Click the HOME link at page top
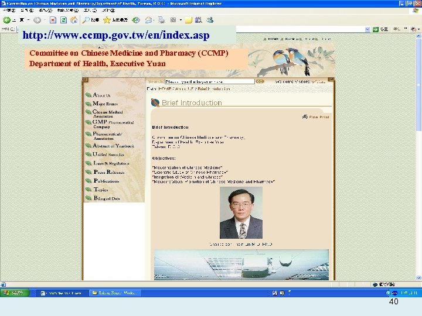The height and width of the screenshot is (316, 422). [273, 39]
